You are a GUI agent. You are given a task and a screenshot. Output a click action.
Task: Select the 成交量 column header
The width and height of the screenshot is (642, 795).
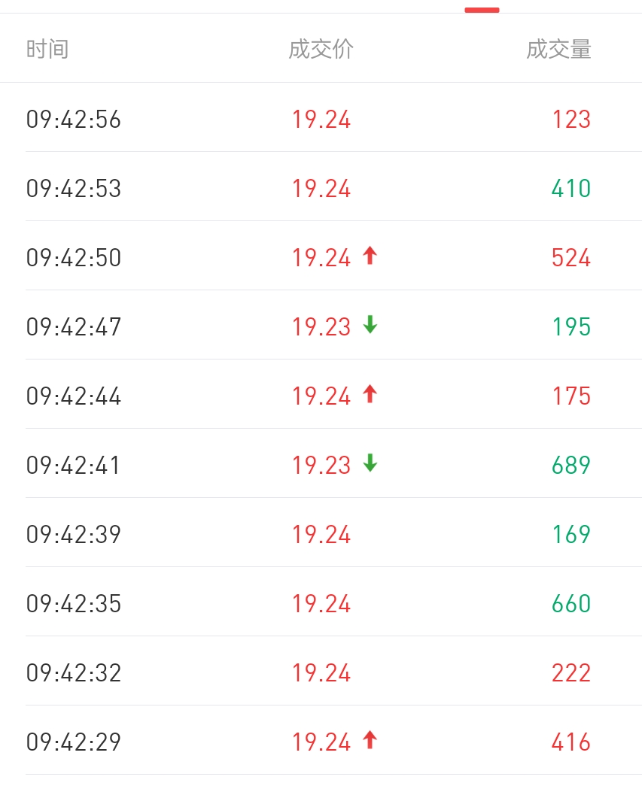(x=558, y=50)
